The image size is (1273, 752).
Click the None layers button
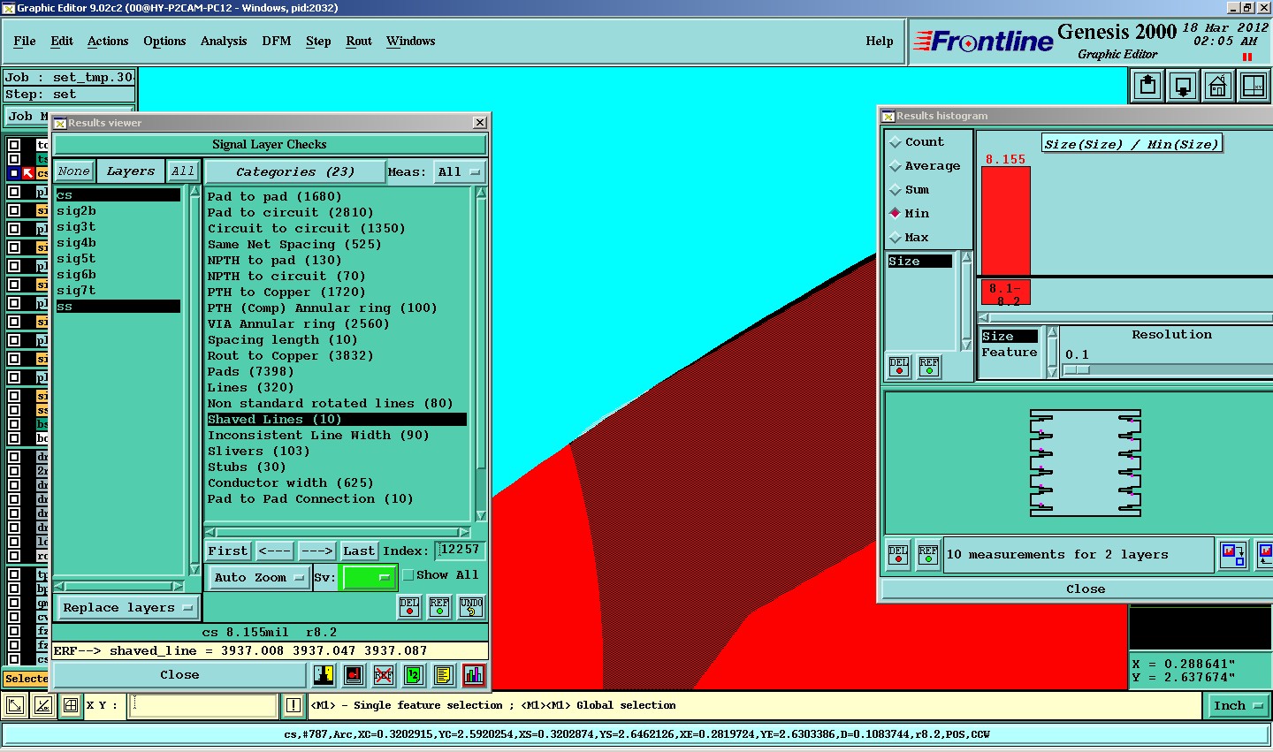coord(74,172)
